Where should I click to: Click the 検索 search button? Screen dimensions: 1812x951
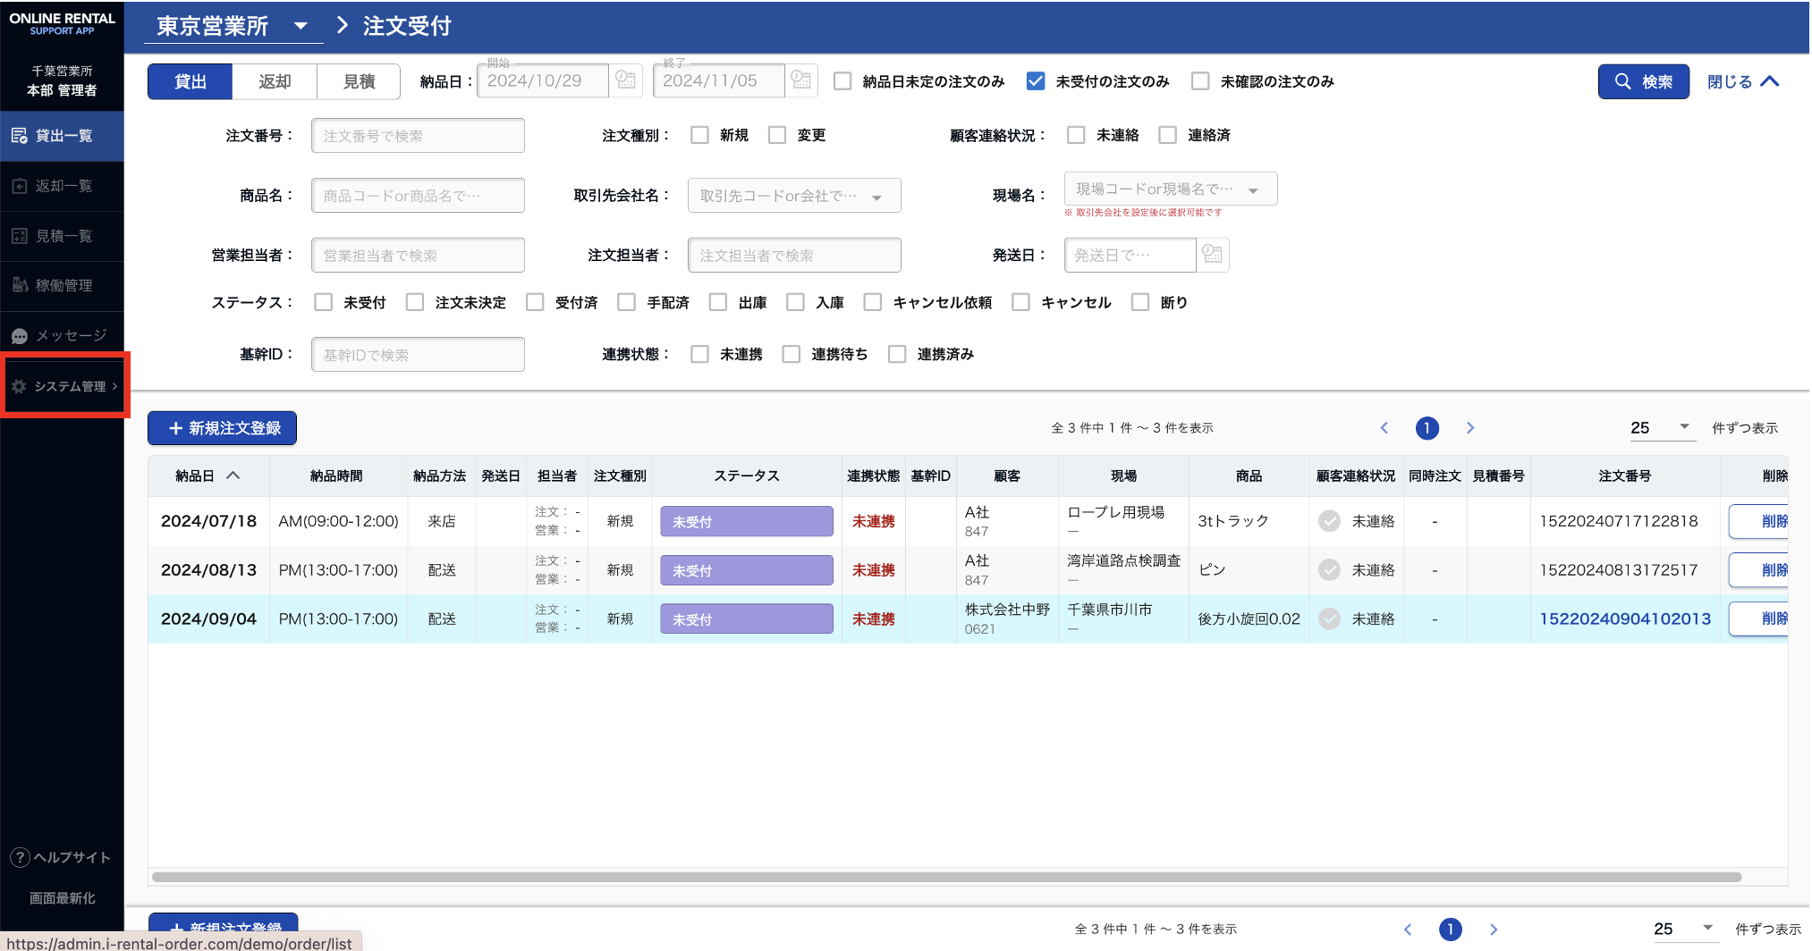(1643, 81)
